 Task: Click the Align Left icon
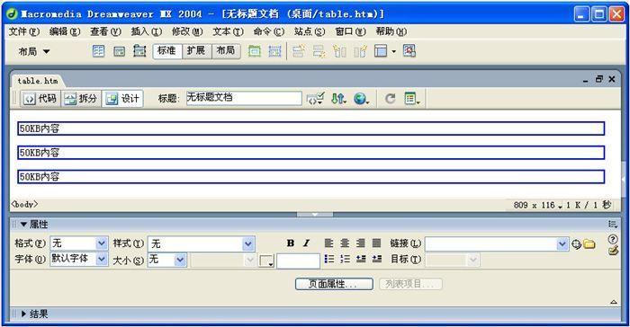(x=328, y=243)
